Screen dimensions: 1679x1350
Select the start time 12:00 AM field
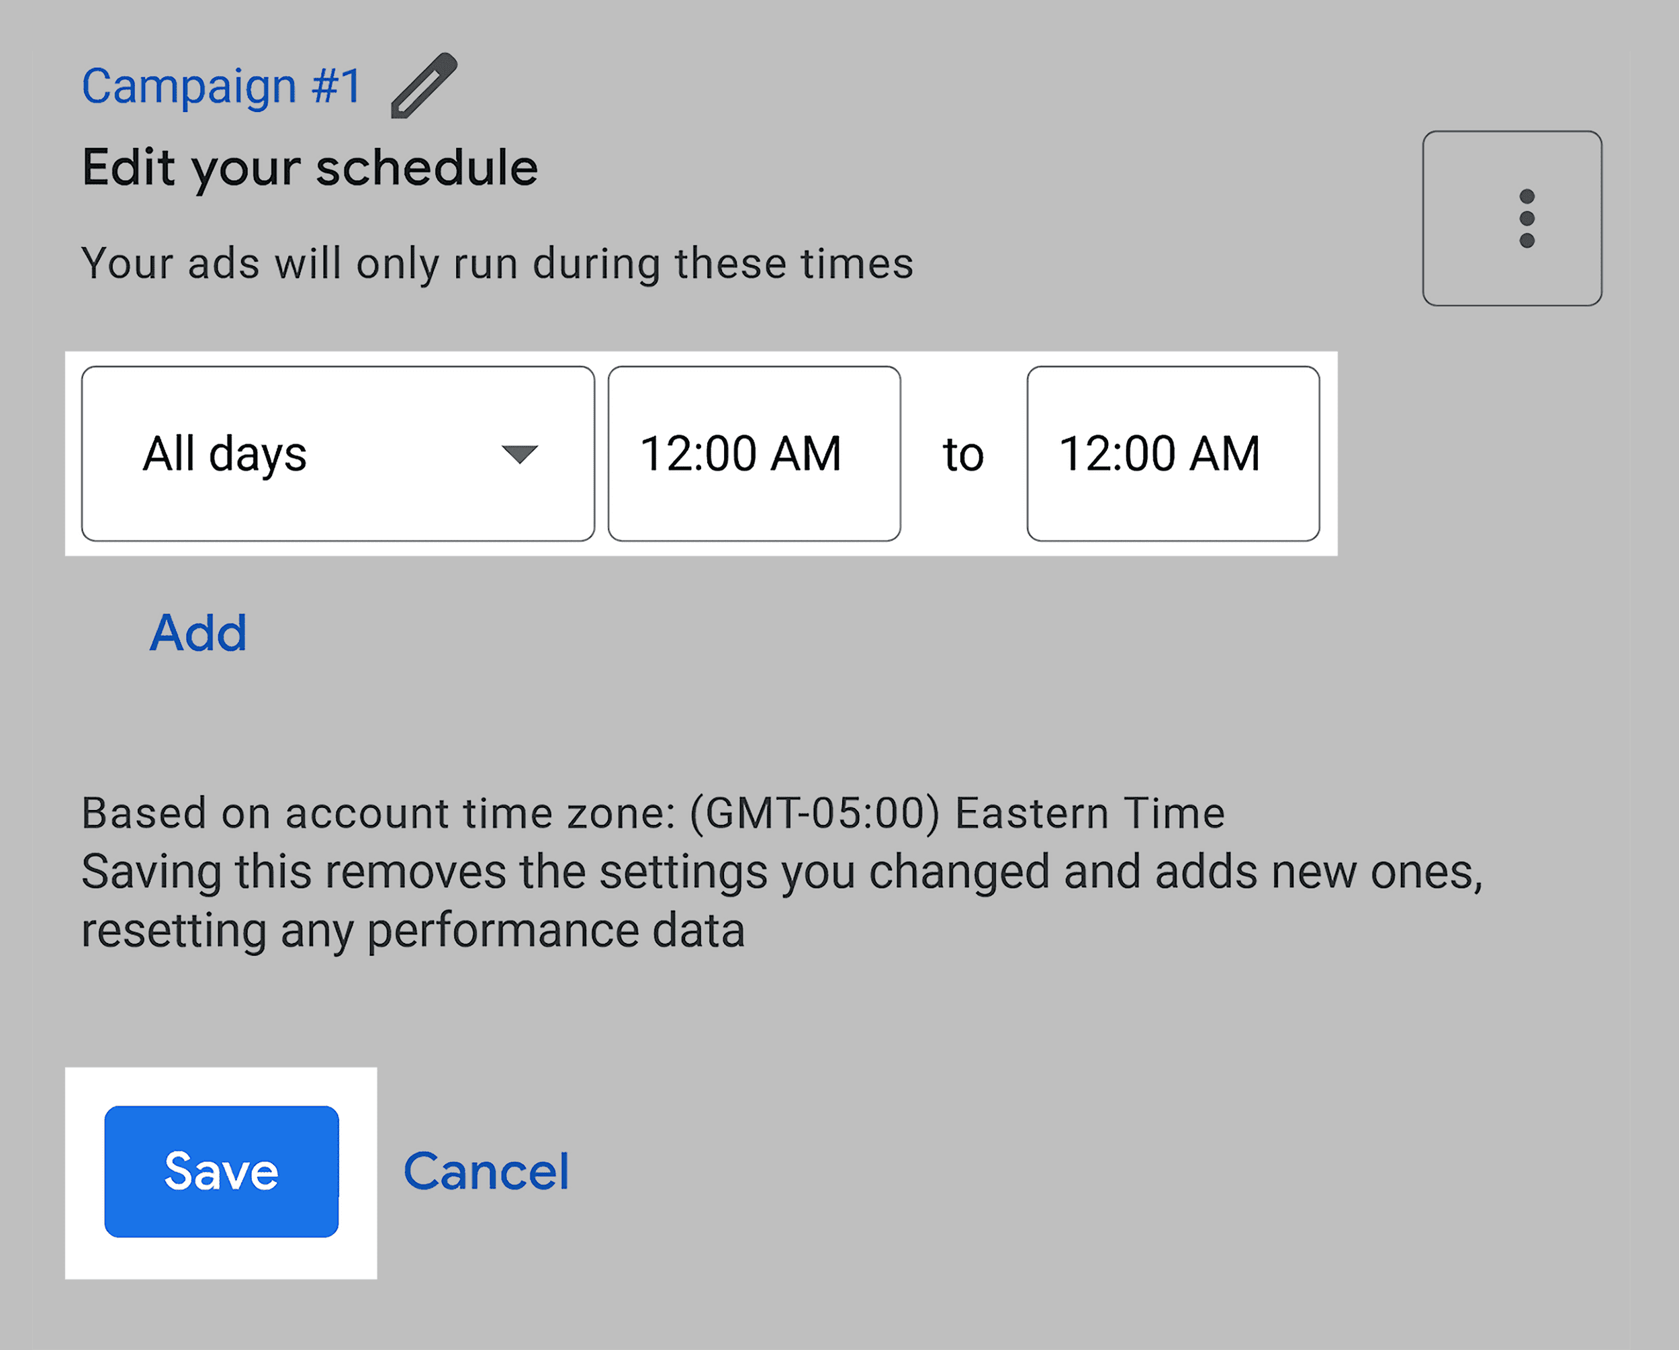click(x=754, y=454)
